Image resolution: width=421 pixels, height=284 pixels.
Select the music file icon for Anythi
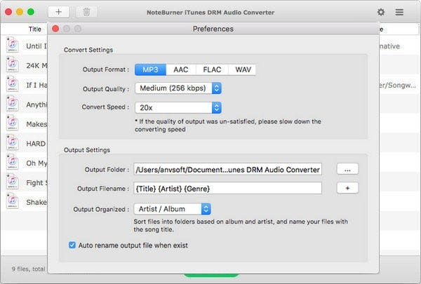click(13, 104)
